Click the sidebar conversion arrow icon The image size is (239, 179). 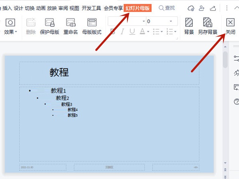coord(236,87)
